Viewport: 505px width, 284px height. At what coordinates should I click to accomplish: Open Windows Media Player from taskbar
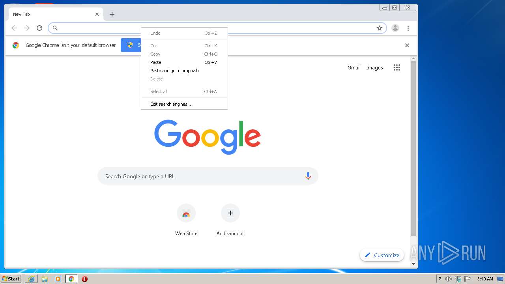(x=58, y=279)
